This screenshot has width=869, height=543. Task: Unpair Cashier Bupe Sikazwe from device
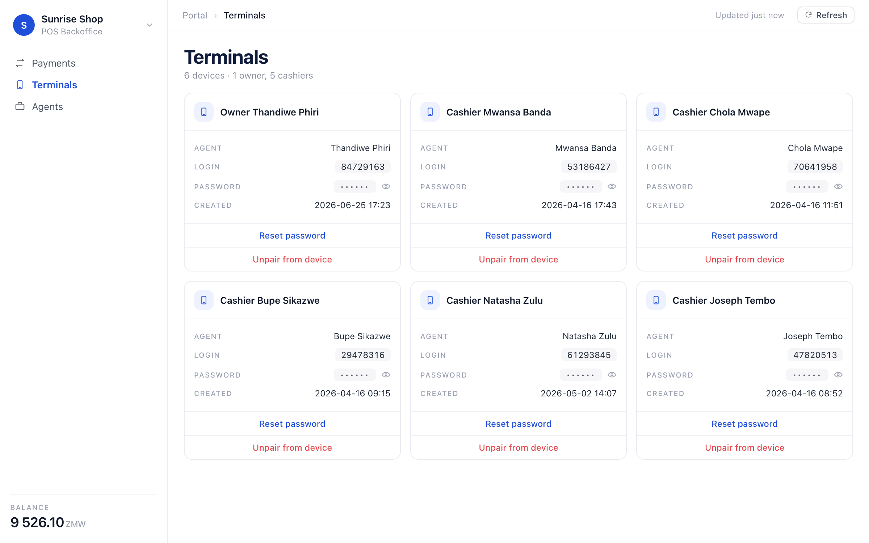pyautogui.click(x=292, y=447)
